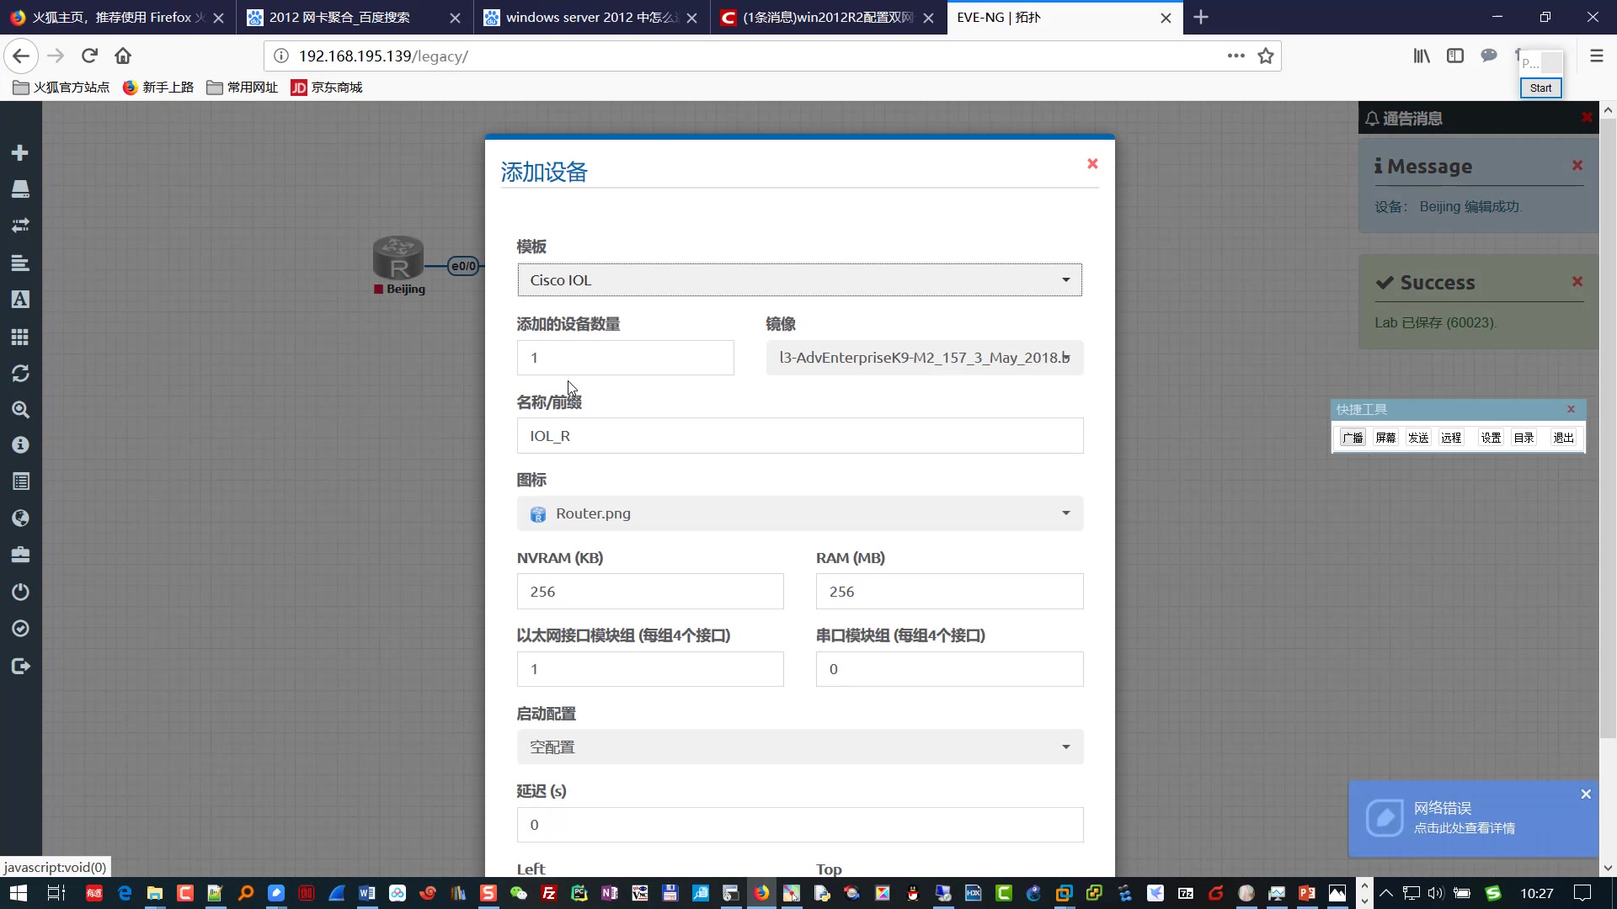This screenshot has width=1617, height=909.
Task: Open the grid more-actions icon in sidebar
Action: (20, 337)
